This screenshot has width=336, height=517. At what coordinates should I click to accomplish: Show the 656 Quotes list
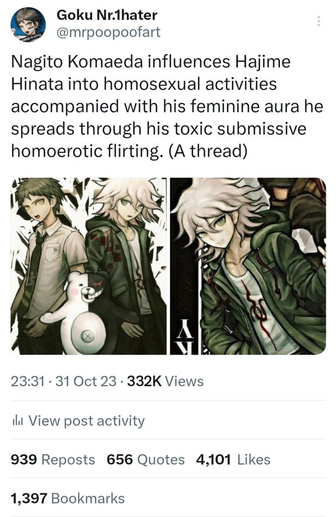[x=146, y=459]
